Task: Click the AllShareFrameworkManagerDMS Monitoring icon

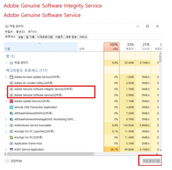Action: (11, 119)
